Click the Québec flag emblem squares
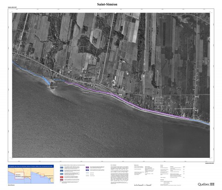This screenshot has height=190, width=222. click(x=212, y=184)
